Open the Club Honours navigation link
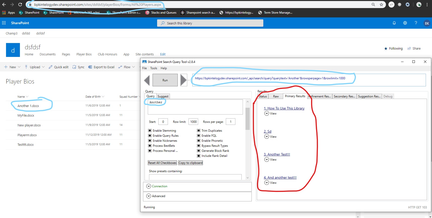Viewport: 432px width, 218px height. [x=107, y=54]
